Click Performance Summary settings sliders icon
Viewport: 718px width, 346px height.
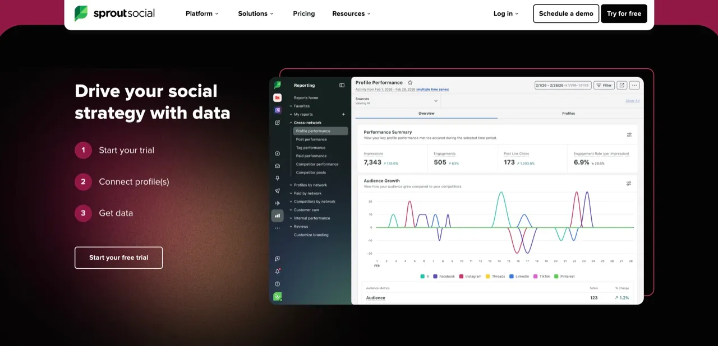click(x=629, y=134)
